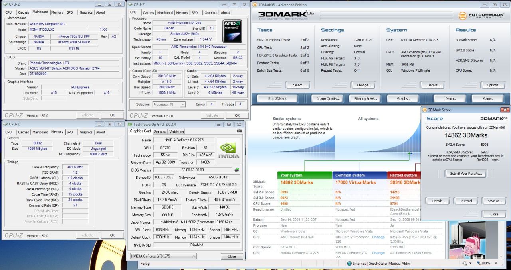Click OK in the CPU-Z Memory window
The image size is (511, 270).
point(112,235)
